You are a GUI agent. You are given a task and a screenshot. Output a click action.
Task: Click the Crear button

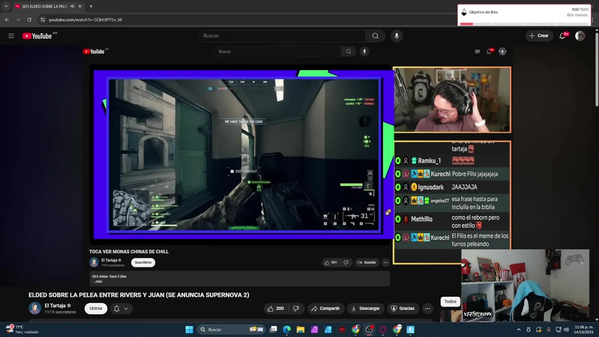pos(539,36)
